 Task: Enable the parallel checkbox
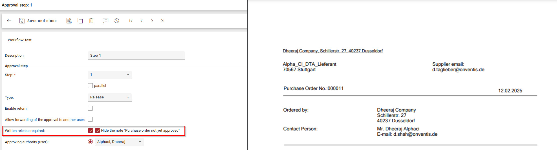91,85
